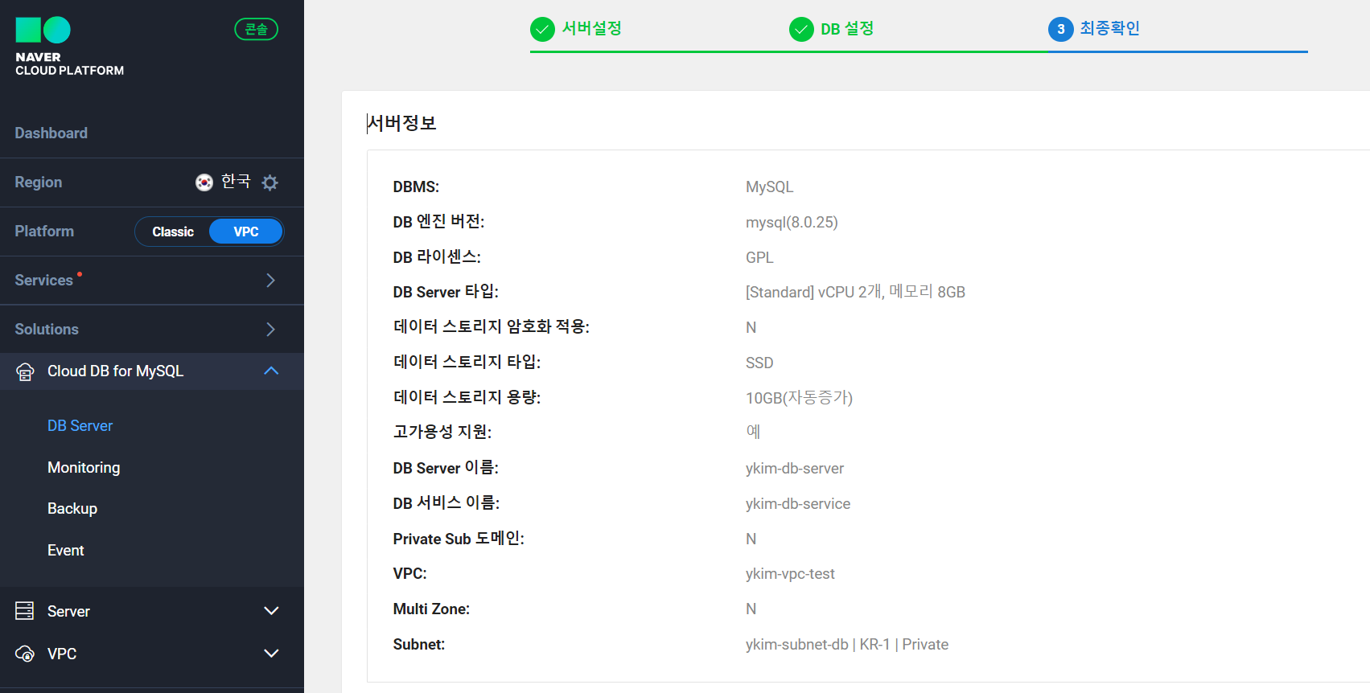The image size is (1370, 693).
Task: Click the 고가용성 지원 label
Action: tap(442, 433)
